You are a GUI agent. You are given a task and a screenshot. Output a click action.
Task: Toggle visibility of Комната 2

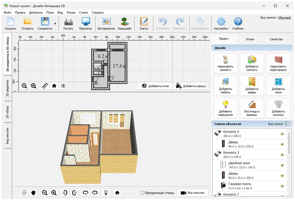coord(283,134)
